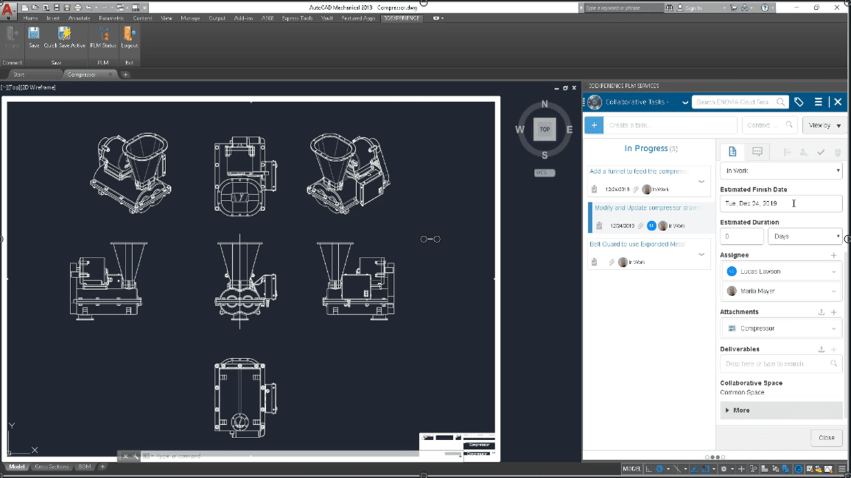Open the tag icon in PLM header

(x=799, y=102)
